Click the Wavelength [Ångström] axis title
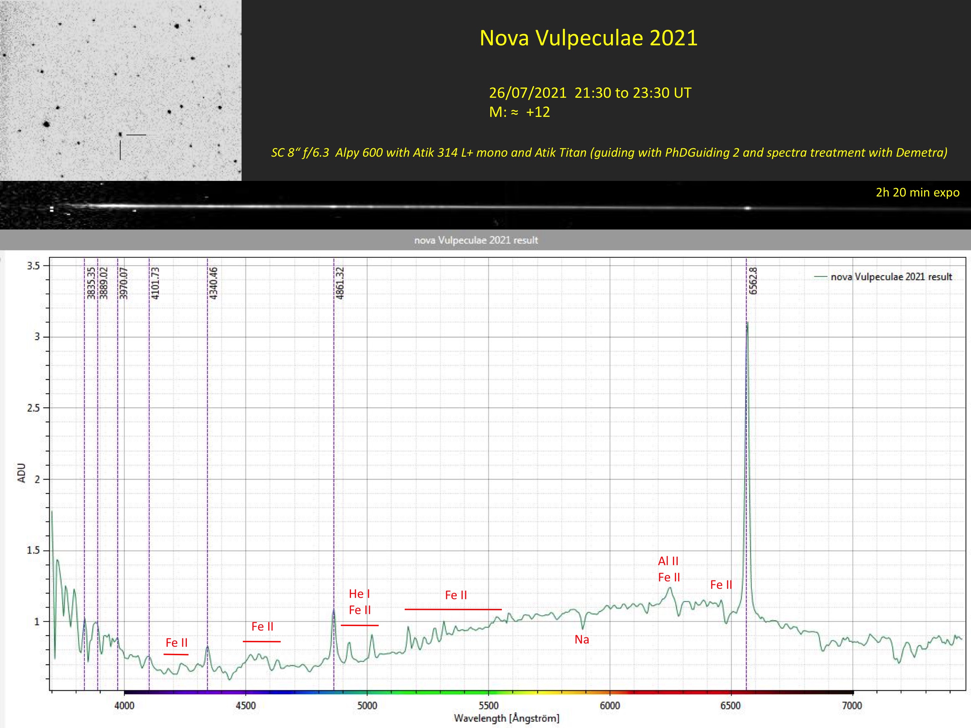This screenshot has width=971, height=728. [x=507, y=718]
